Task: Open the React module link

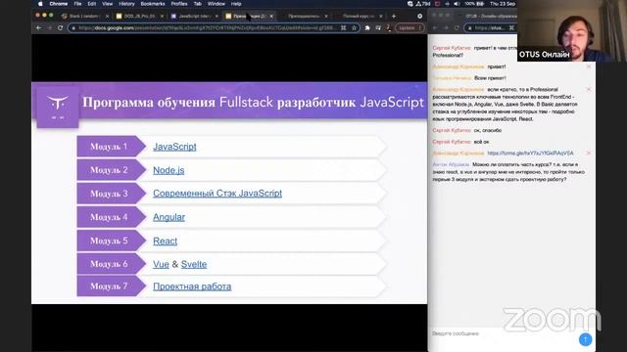Action: click(165, 241)
